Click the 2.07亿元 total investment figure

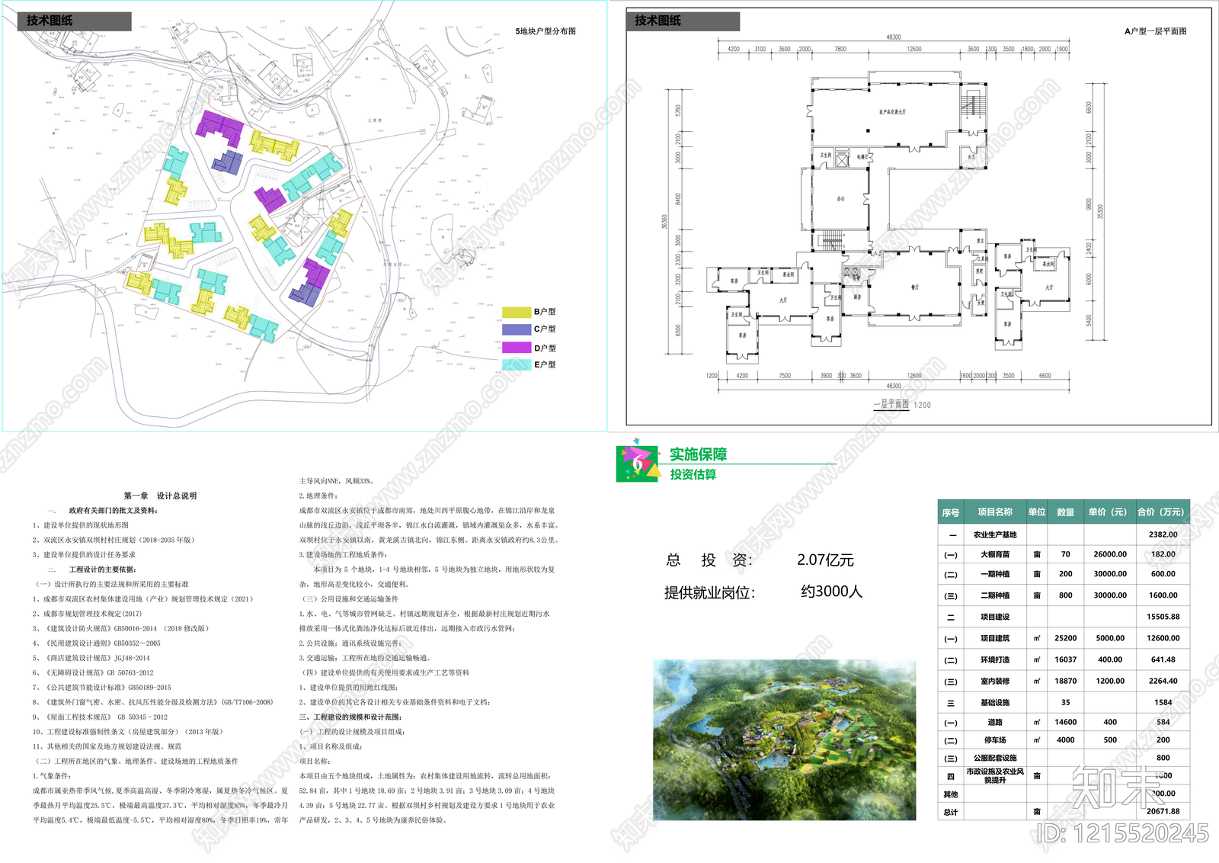coord(825,560)
